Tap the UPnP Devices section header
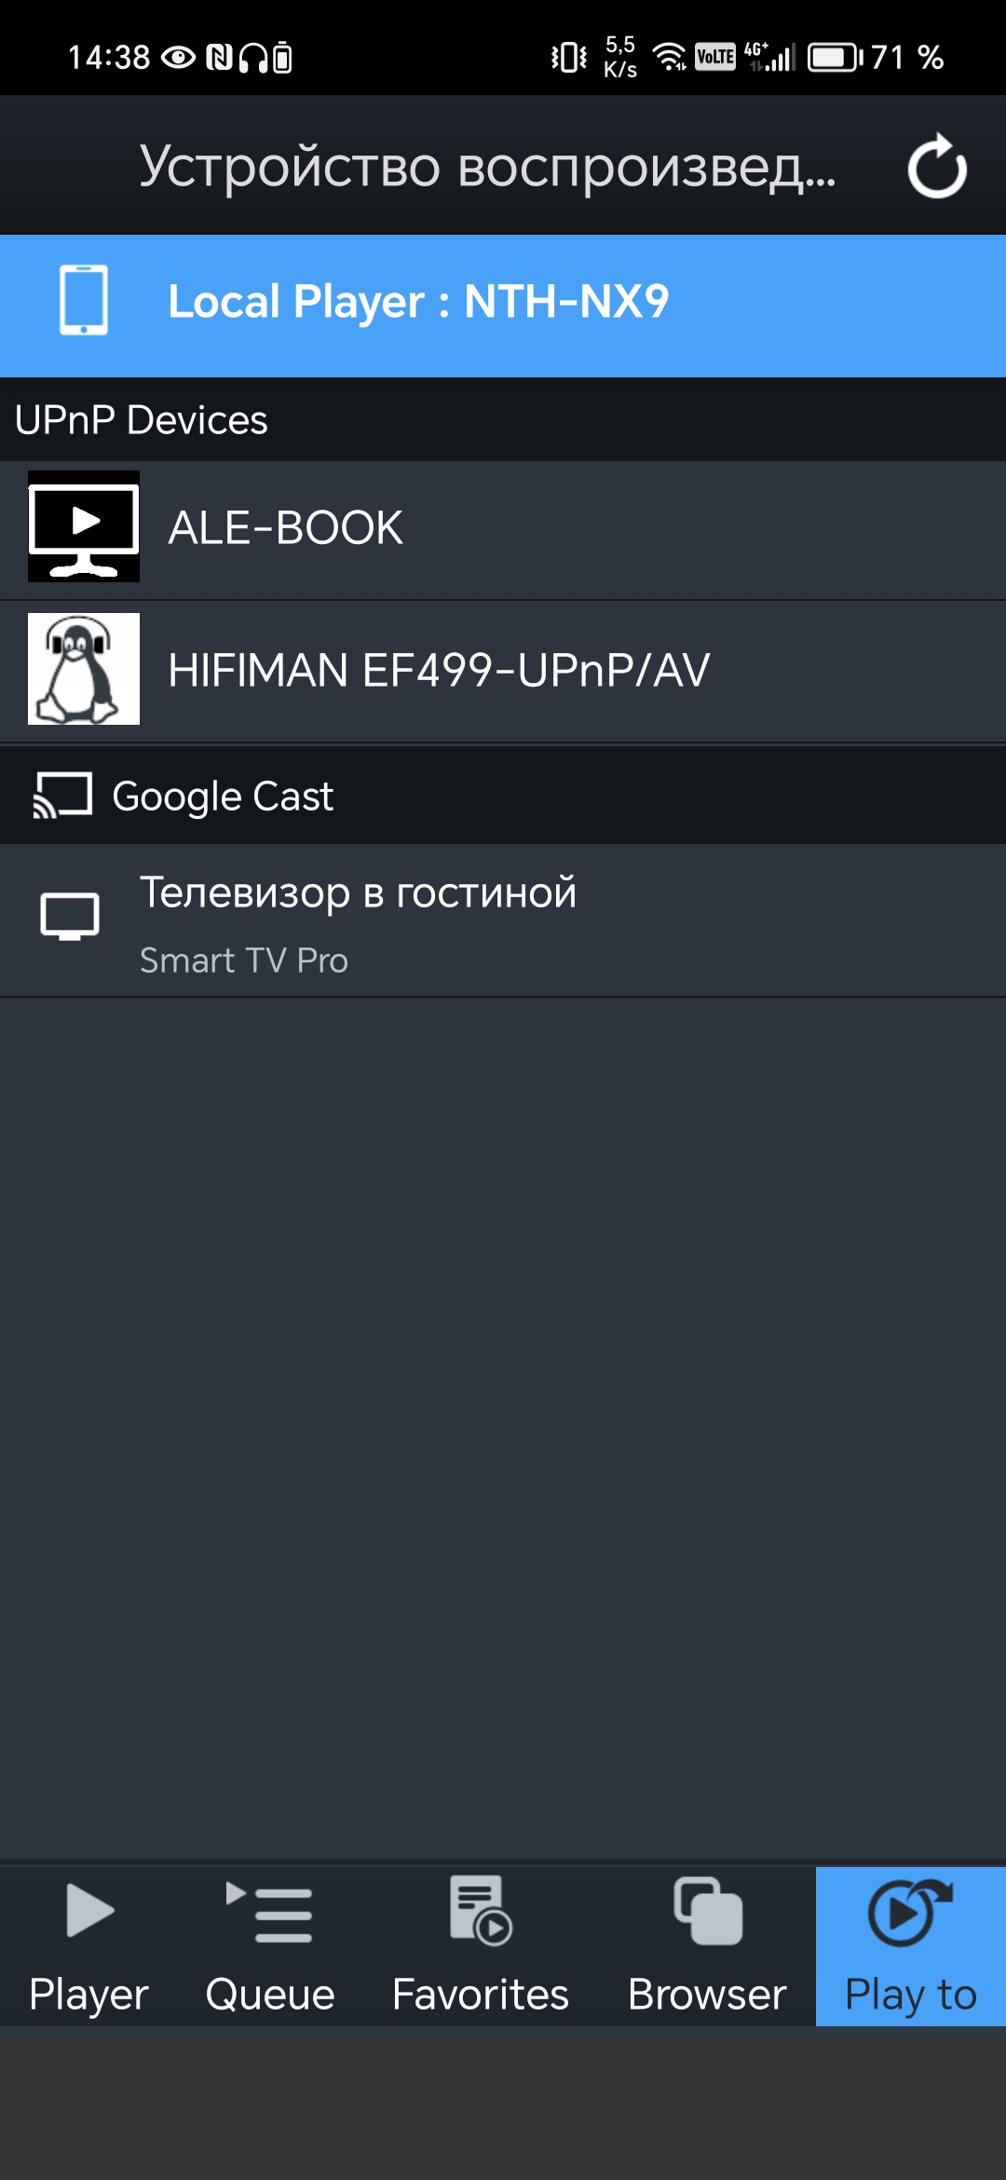The height and width of the screenshot is (2180, 1006). (x=142, y=420)
